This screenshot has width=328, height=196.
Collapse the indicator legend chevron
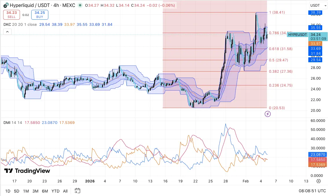tap(7, 32)
